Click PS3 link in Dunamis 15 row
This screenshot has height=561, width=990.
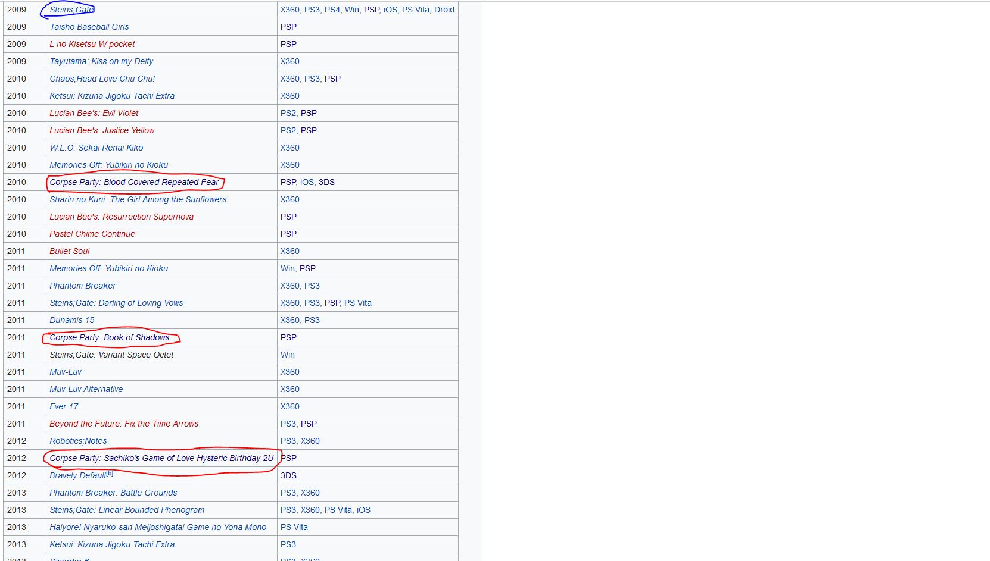pos(312,320)
